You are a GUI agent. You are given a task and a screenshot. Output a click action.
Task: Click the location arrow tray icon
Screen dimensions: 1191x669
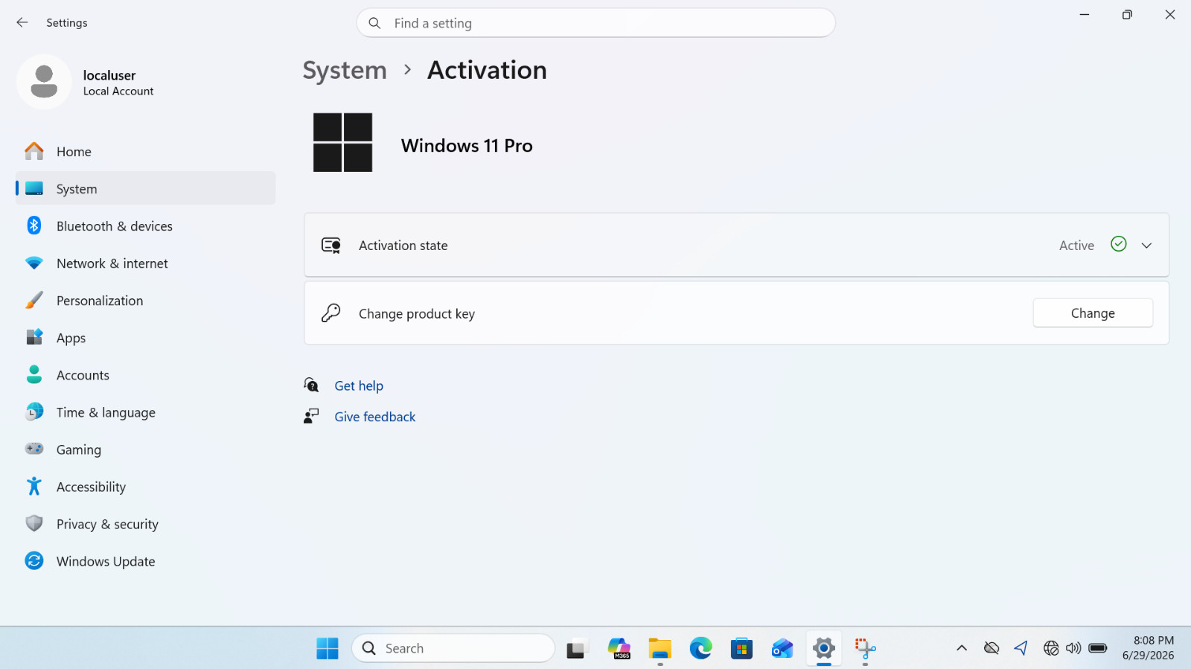click(x=1021, y=648)
